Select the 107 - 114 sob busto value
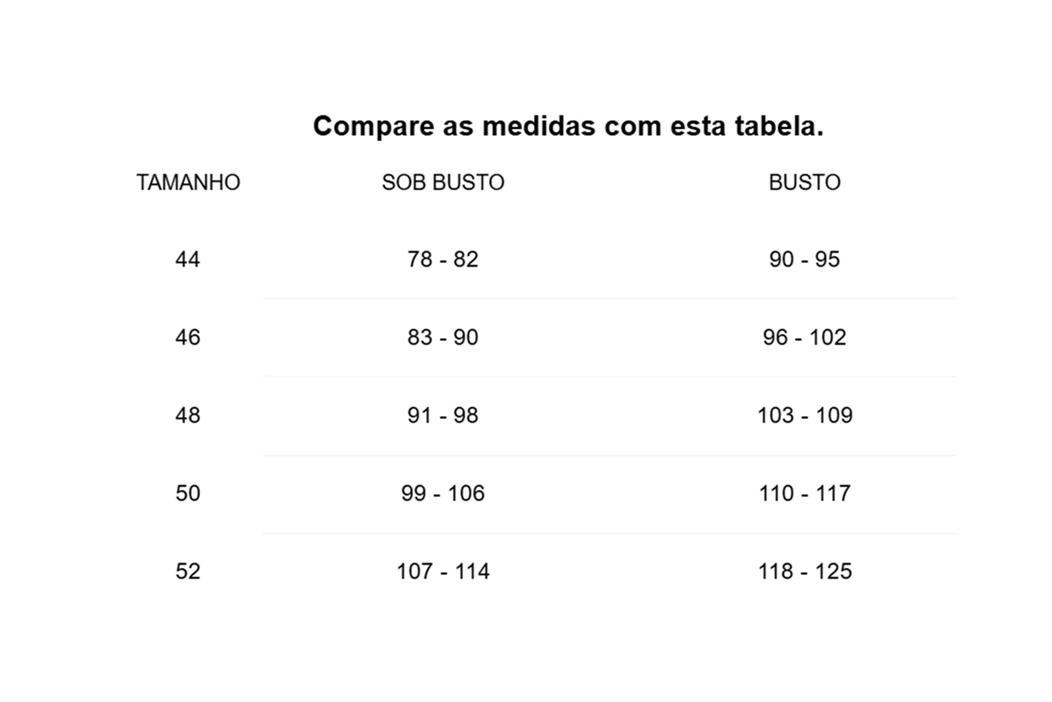Viewport: 1052px width, 702px height. coord(443,571)
